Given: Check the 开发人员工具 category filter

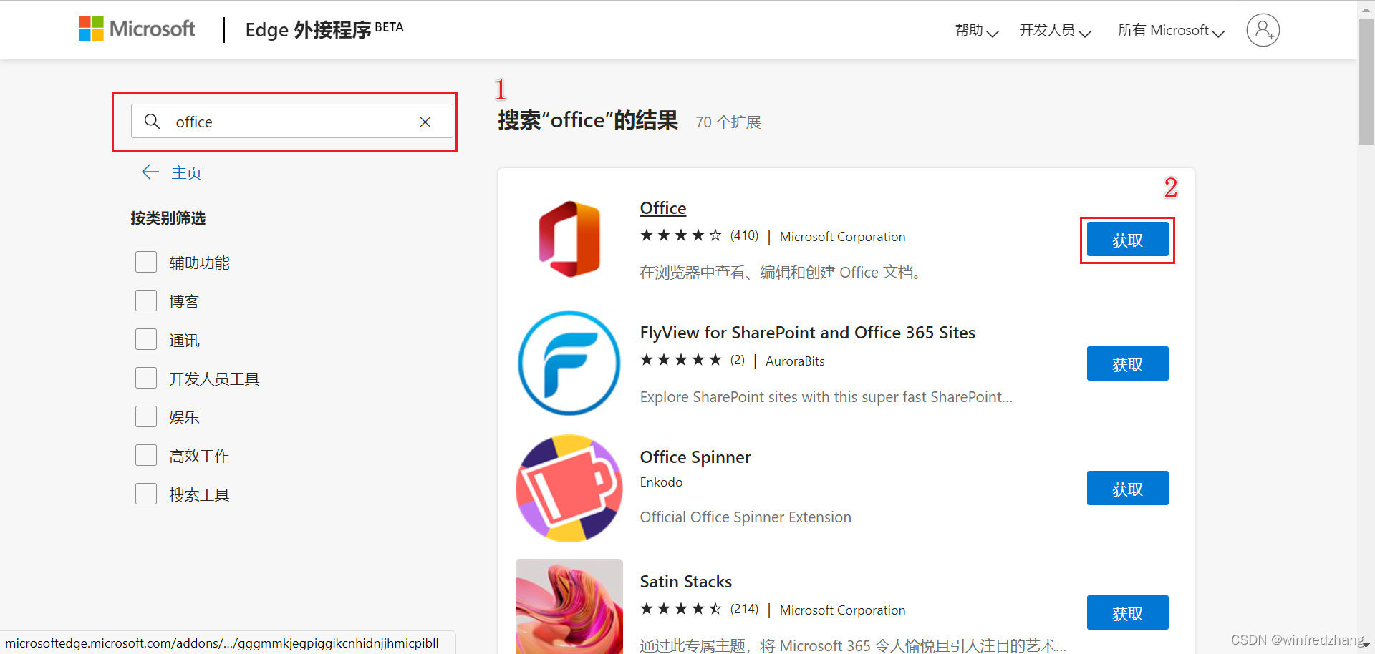Looking at the screenshot, I should click(x=146, y=378).
